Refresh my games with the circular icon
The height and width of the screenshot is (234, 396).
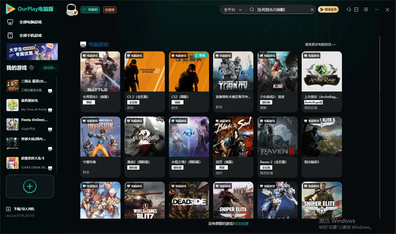32,68
